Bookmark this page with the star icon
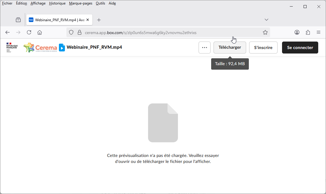 pos(265,32)
